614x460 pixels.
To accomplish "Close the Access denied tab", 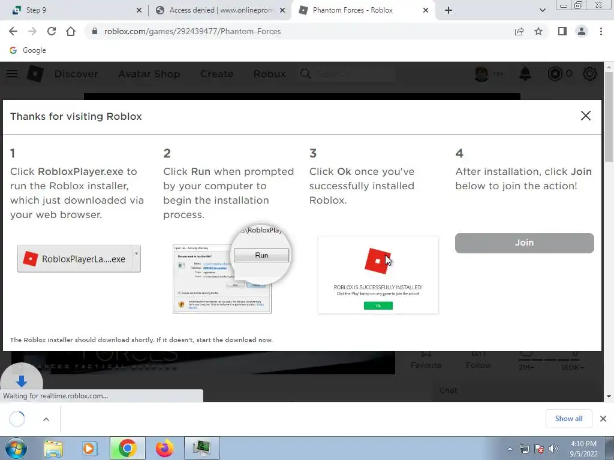I will [282, 10].
